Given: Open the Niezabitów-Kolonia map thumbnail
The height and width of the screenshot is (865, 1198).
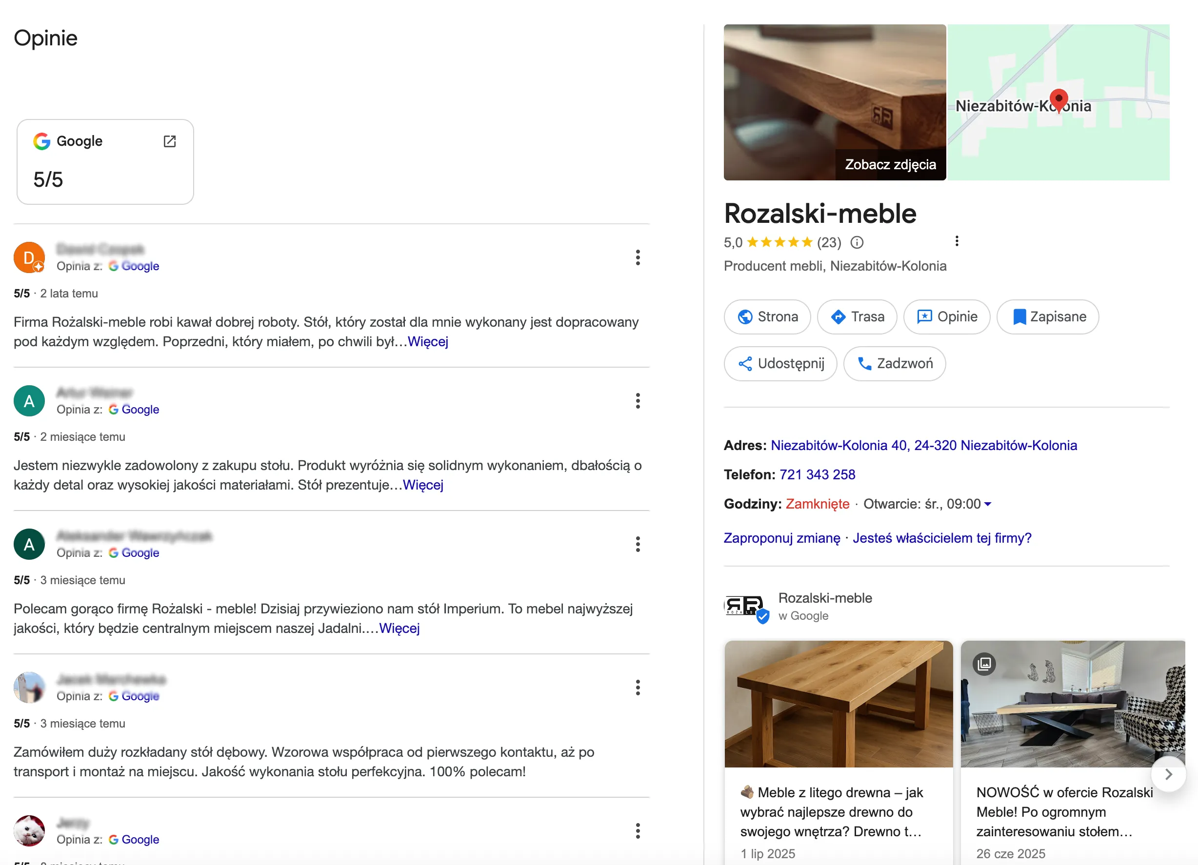Looking at the screenshot, I should (x=1058, y=102).
